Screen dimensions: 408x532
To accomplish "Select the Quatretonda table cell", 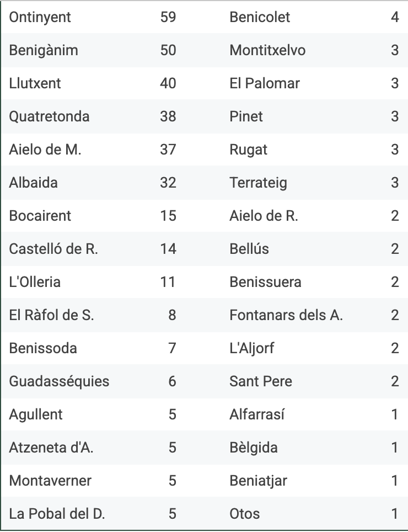I will pyautogui.click(x=49, y=116).
